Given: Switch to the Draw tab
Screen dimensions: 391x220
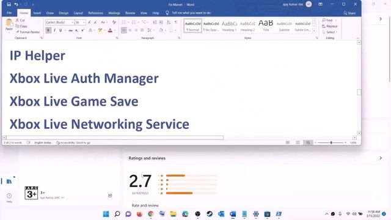Looking at the screenshot, I should (50, 13).
